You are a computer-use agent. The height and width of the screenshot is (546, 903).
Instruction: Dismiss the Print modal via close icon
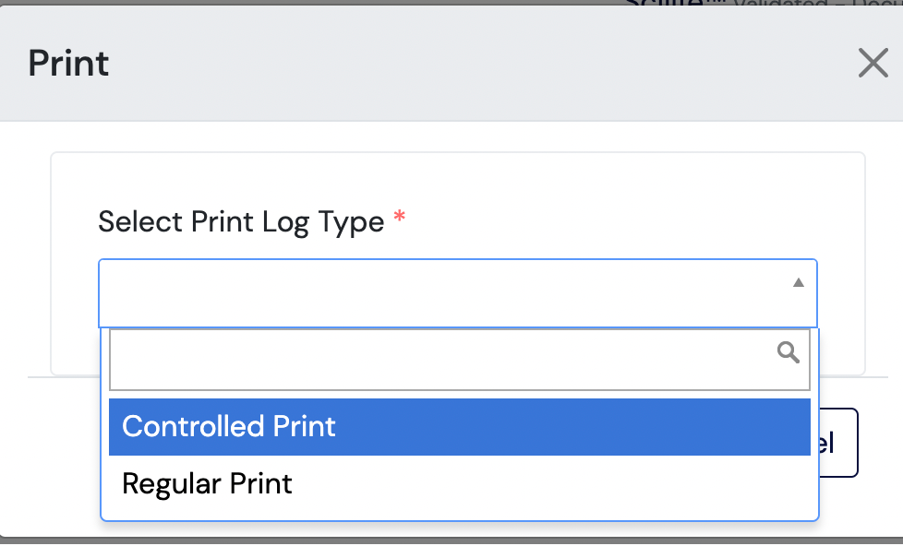coord(873,63)
